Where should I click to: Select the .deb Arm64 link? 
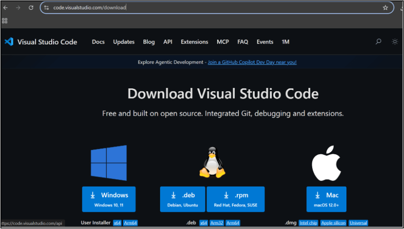(233, 223)
